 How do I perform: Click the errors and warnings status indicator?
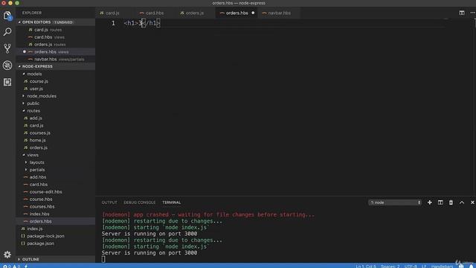click(11, 267)
